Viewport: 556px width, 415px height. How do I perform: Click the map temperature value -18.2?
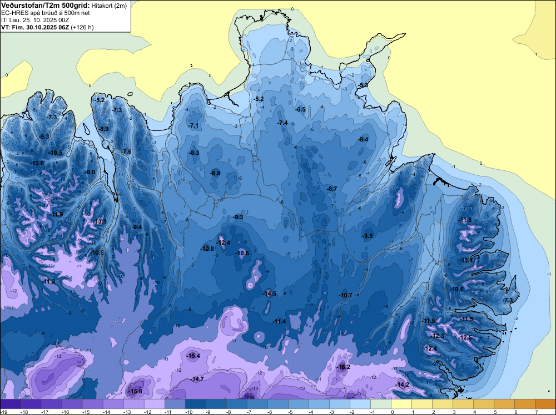343,367
